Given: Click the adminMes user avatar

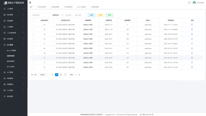Looking at the screenshot, I should (194, 3).
